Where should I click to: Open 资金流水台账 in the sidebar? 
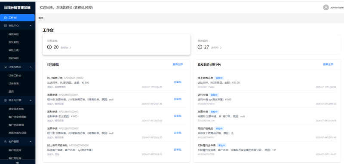pyautogui.click(x=16, y=109)
